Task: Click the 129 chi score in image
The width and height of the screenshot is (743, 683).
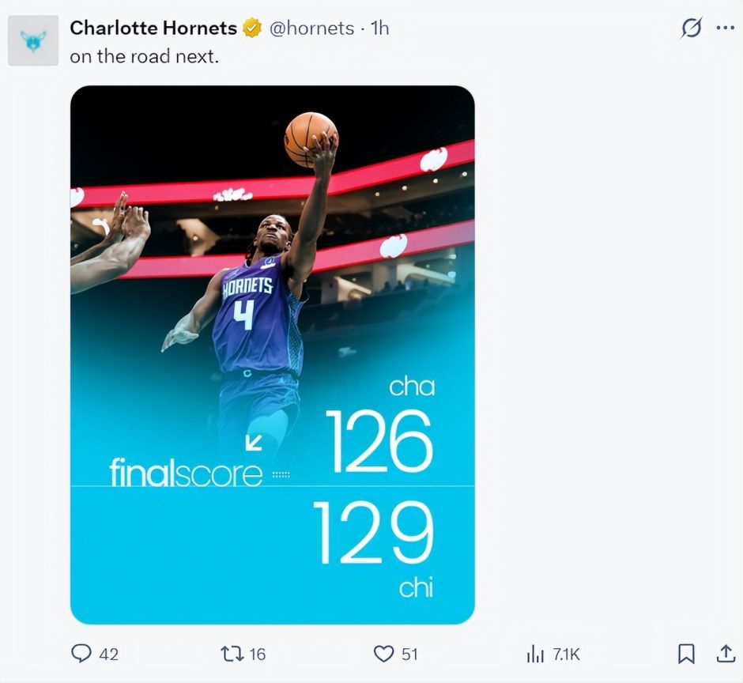Action: pos(373,549)
